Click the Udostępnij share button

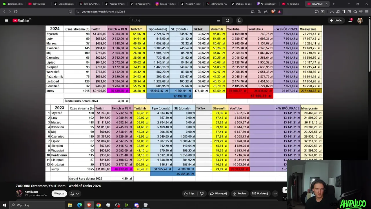[218, 193]
